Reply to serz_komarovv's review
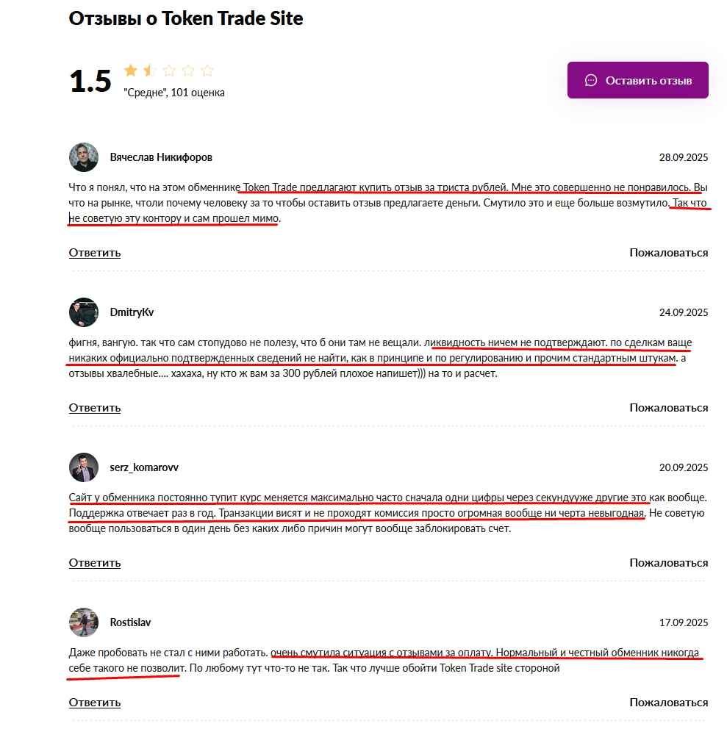This screenshot has width=727, height=743. point(95,562)
